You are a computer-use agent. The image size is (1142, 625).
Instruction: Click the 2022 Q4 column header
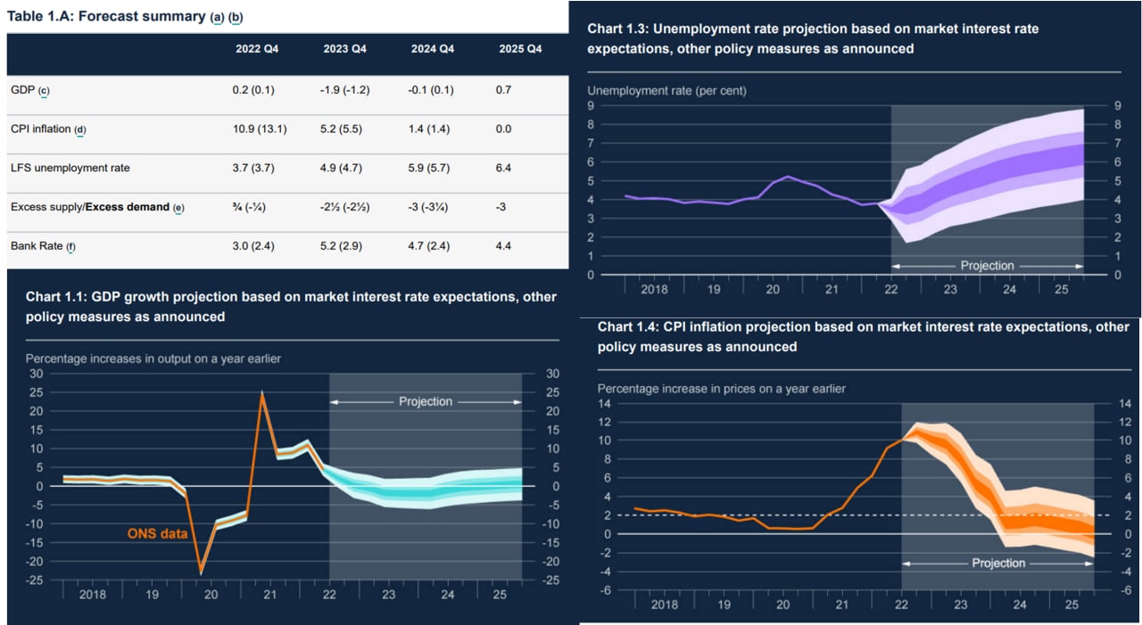(x=254, y=49)
